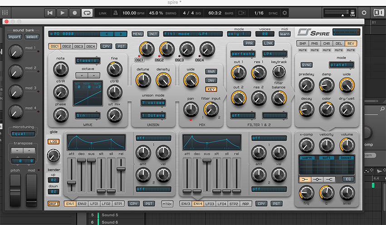Viewport: 386px width, 225px height.
Task: Switch to the LFO1 tab
Action: click(x=94, y=204)
